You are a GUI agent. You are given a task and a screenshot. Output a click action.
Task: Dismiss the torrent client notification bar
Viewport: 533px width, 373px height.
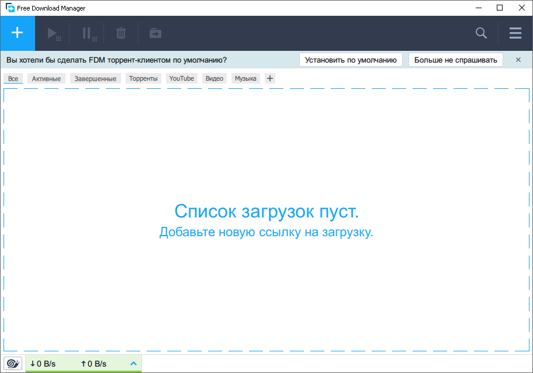click(518, 60)
